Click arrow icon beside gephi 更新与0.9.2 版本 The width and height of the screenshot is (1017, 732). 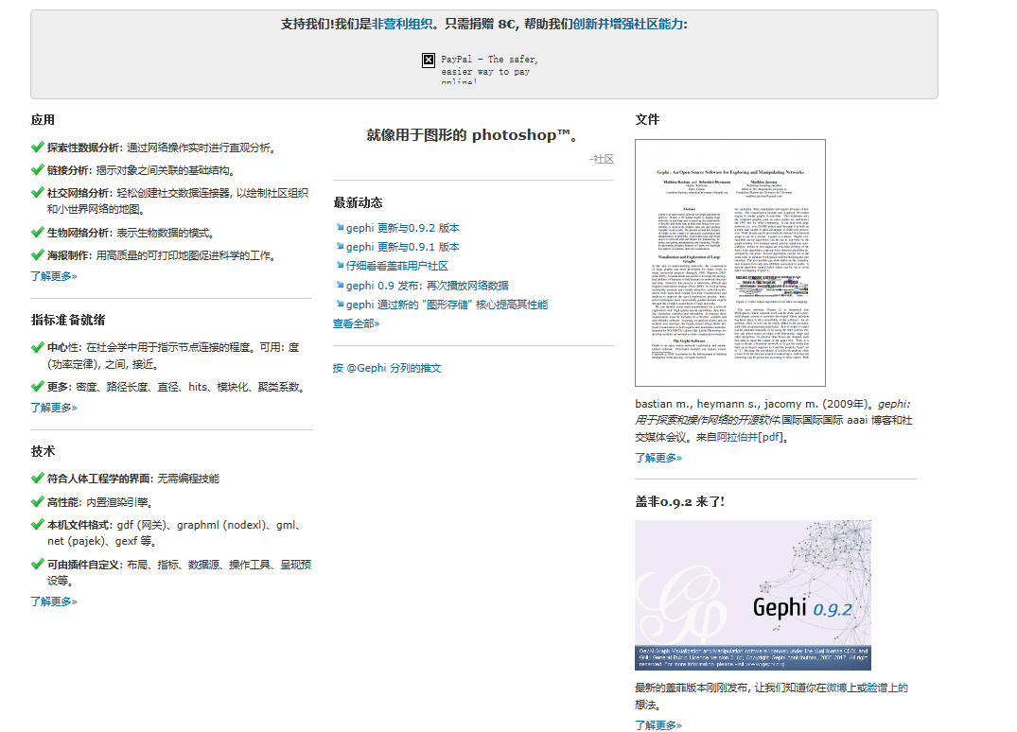340,227
